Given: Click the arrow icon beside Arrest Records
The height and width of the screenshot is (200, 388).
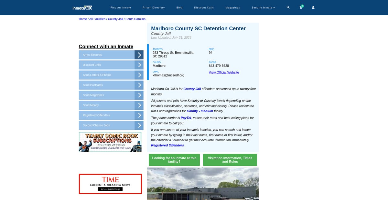Looking at the screenshot, I should coord(139,55).
